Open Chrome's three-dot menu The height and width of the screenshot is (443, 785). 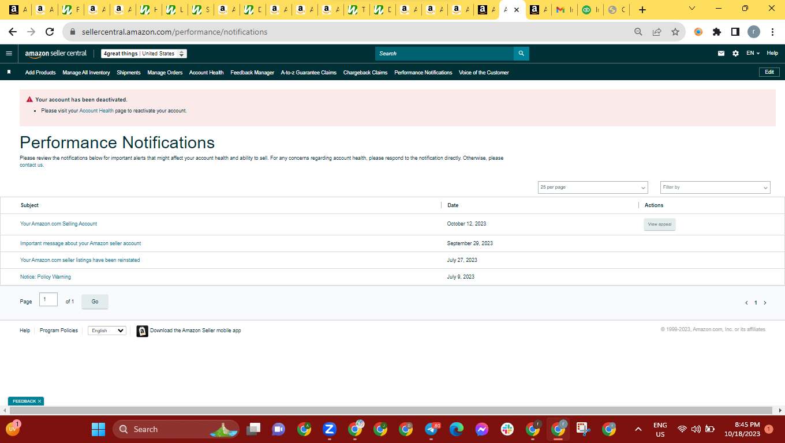(x=772, y=32)
